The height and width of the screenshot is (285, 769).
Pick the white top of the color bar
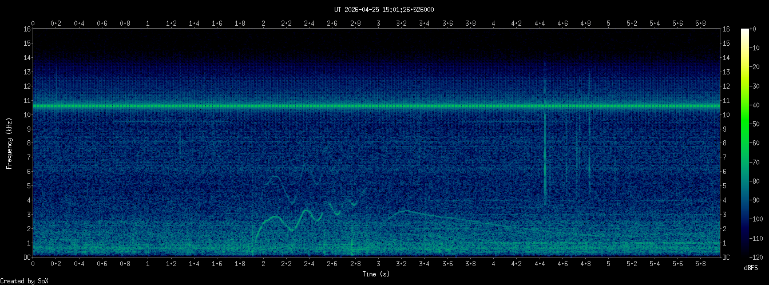point(745,30)
